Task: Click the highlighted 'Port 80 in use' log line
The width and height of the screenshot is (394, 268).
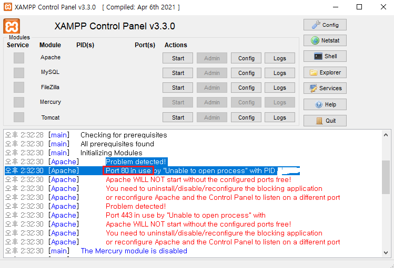Action: 152,170
